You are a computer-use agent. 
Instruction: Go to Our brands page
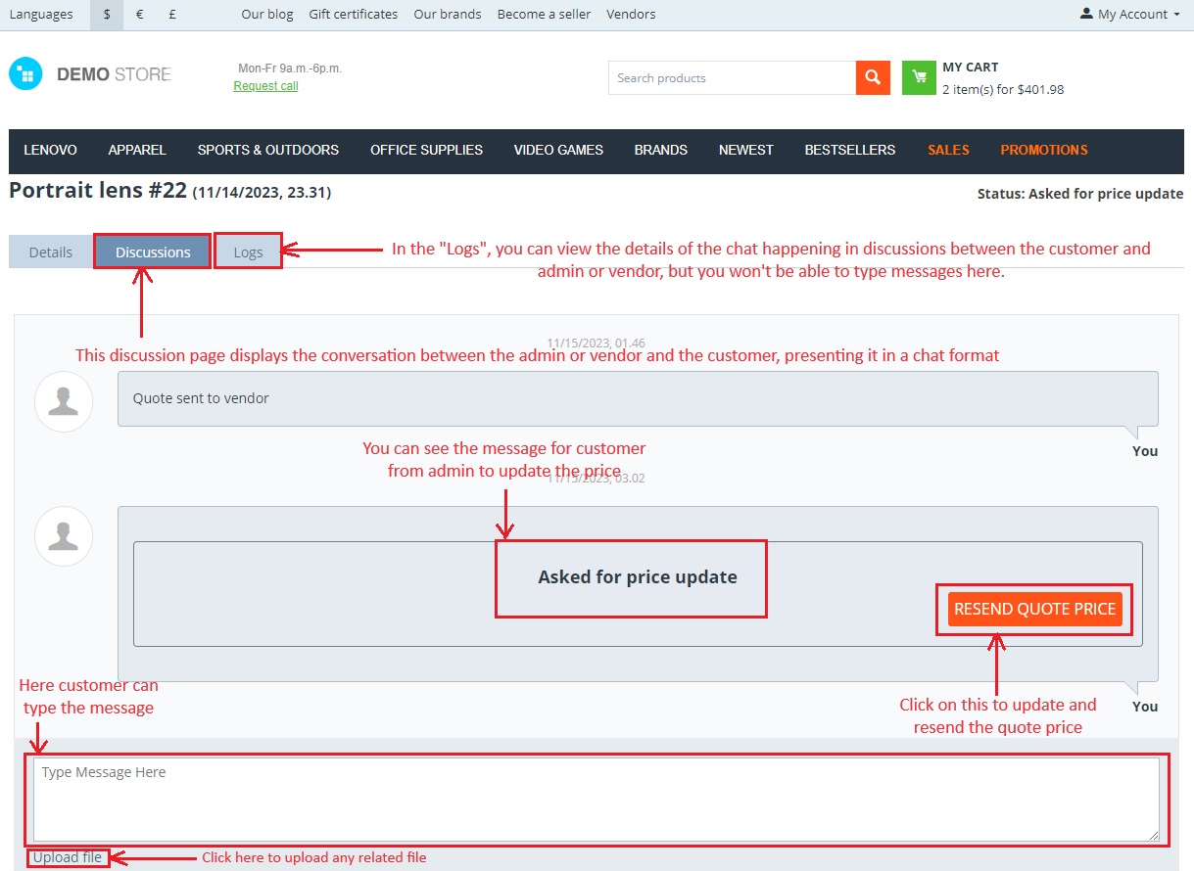coord(447,14)
